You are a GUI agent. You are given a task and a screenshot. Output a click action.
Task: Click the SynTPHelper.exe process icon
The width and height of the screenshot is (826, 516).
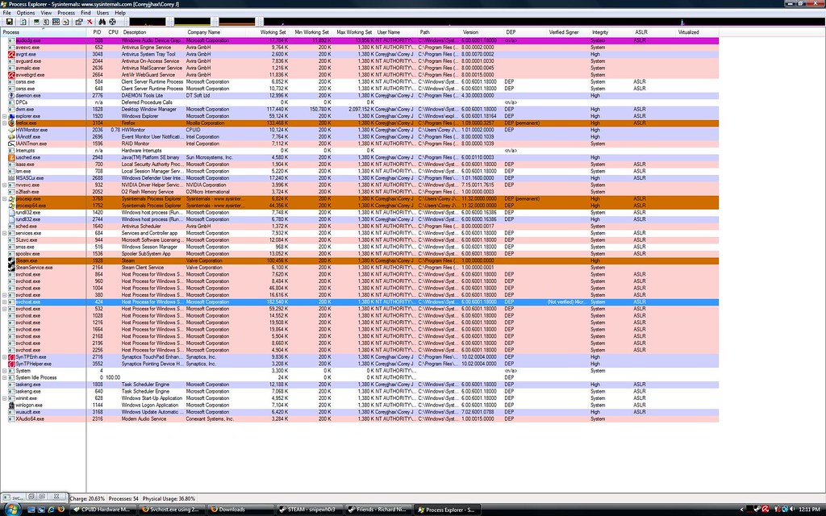[11, 364]
